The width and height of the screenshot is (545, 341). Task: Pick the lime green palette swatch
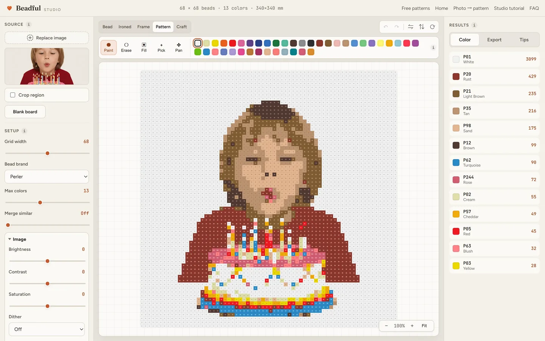pyautogui.click(x=198, y=52)
